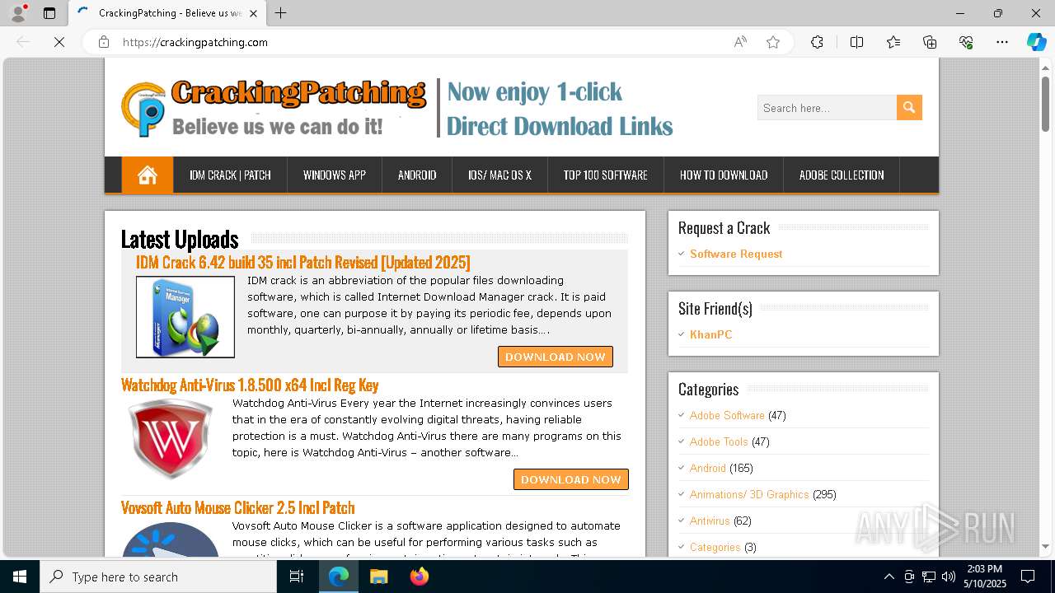This screenshot has width=1055, height=593.
Task: Open the IDM CRACK | PATCH menu
Action: pyautogui.click(x=230, y=175)
